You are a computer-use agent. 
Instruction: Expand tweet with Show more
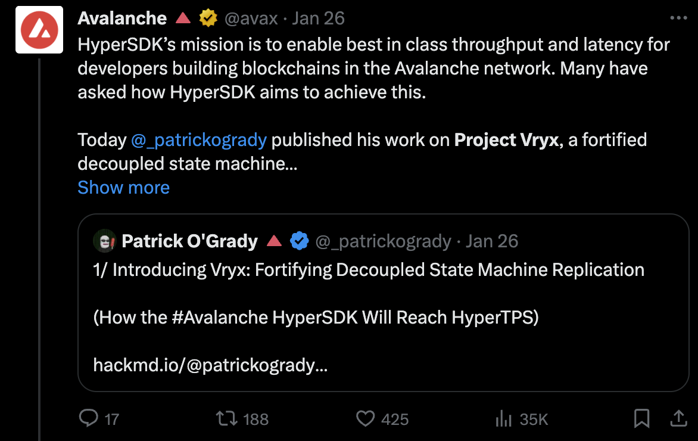123,188
